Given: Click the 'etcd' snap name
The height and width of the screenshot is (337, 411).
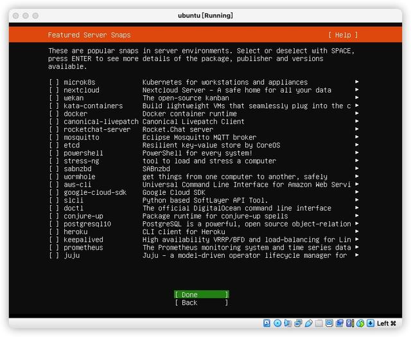Looking at the screenshot, I should [x=71, y=145].
